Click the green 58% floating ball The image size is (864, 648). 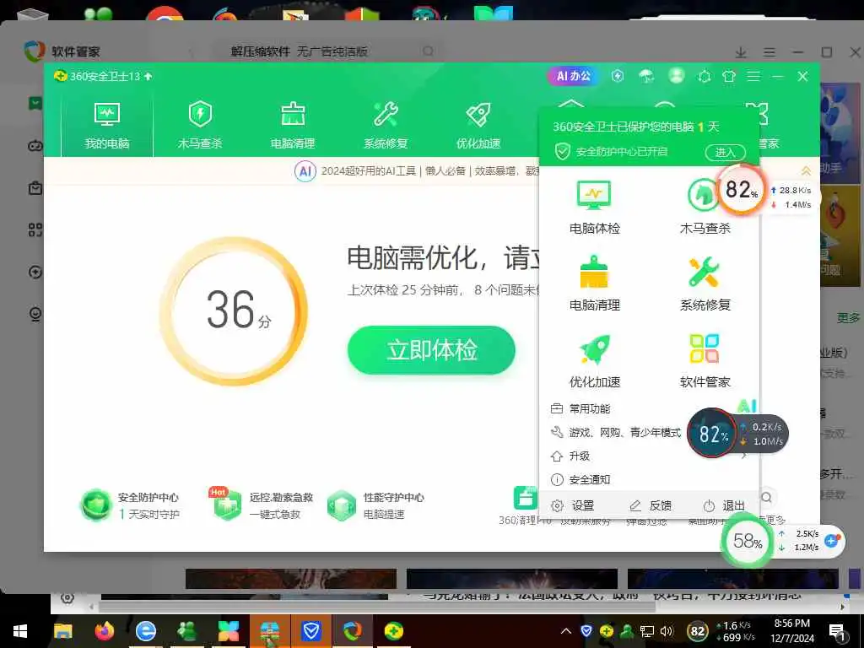pos(748,541)
